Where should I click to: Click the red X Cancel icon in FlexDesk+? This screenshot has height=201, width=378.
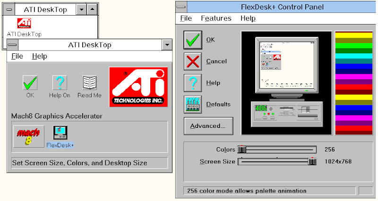tap(193, 61)
